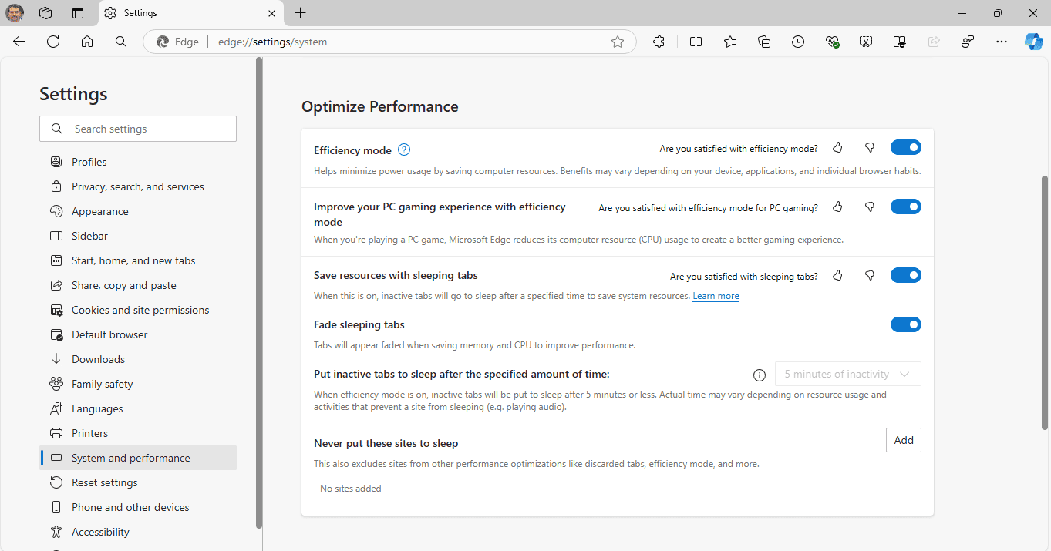Go to Printers settings
Viewport: 1051px width, 551px height.
point(138,433)
